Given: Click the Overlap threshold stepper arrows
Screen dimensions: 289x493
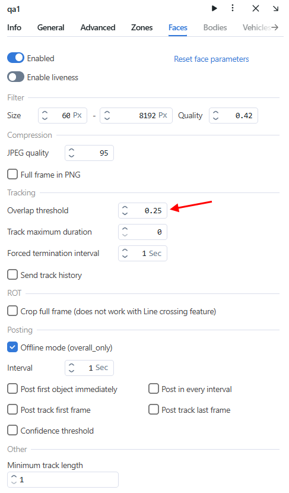Looking at the screenshot, I should pyautogui.click(x=125, y=210).
